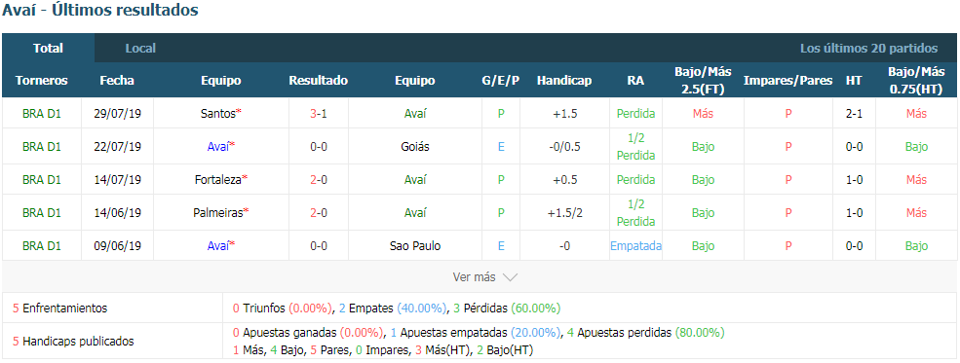Open Santos team link
The width and height of the screenshot is (960, 363).
coord(218,114)
